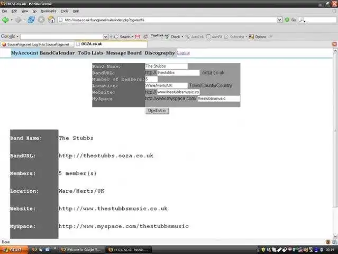Click the Forward arrow button
This screenshot has height=254, width=338.
coord(18,20)
